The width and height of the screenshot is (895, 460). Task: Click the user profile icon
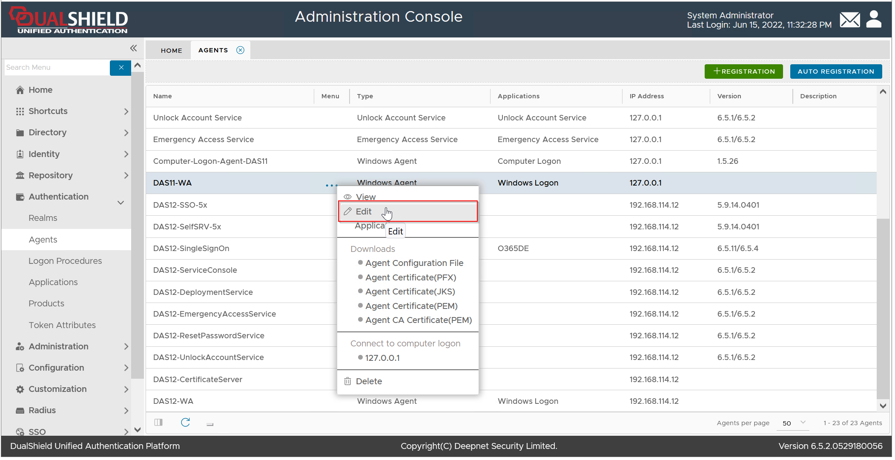[x=874, y=20]
